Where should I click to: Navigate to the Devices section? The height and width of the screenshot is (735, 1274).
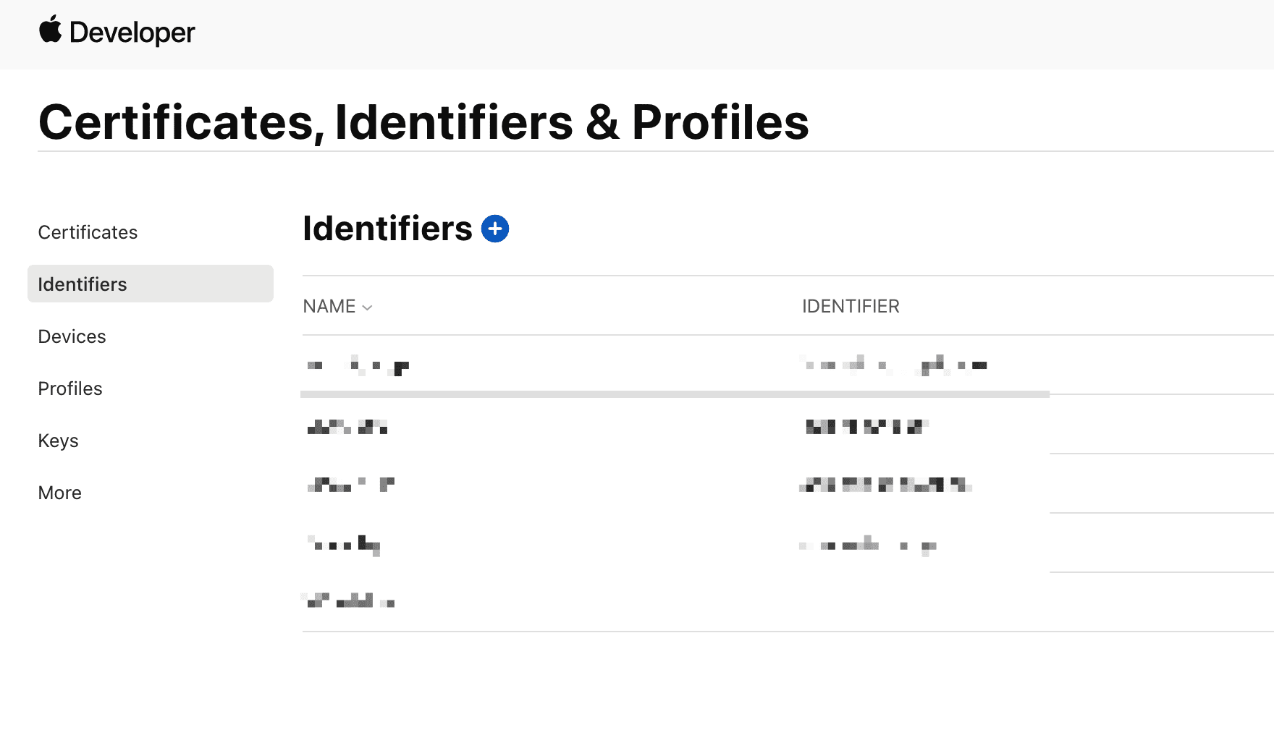72,336
